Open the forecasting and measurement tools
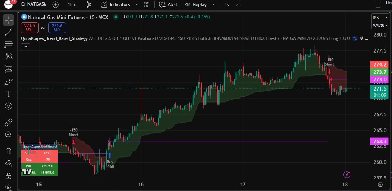Screen dimensions: 392x191 coord(9,69)
